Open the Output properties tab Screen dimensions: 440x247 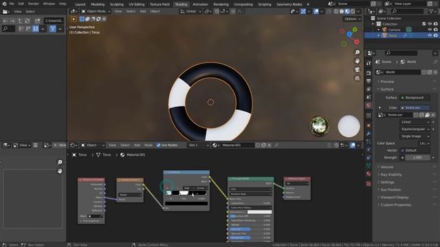[368, 81]
